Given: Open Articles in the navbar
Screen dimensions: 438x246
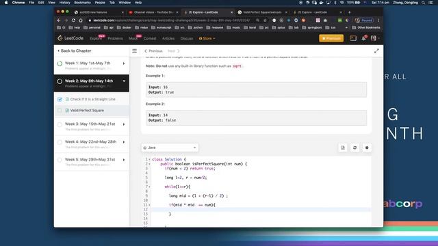Looking at the screenshot, I should [168, 38].
